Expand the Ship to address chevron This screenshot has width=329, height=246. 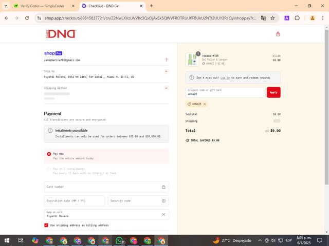(x=166, y=72)
